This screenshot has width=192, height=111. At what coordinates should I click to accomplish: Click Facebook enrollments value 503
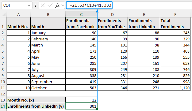pyautogui.click(x=81, y=88)
